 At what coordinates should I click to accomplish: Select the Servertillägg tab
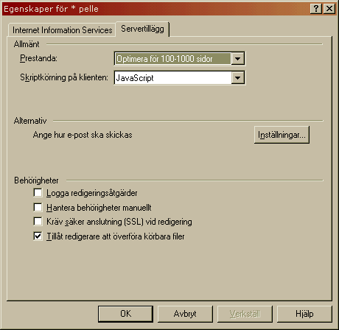pyautogui.click(x=142, y=29)
